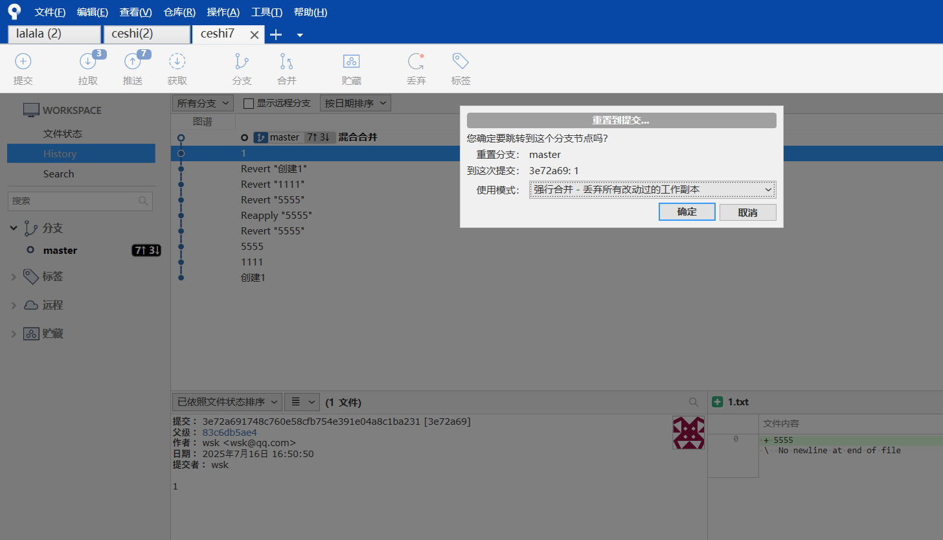This screenshot has width=943, height=540.
Task: Close the ceshi7 tab
Action: coord(255,35)
